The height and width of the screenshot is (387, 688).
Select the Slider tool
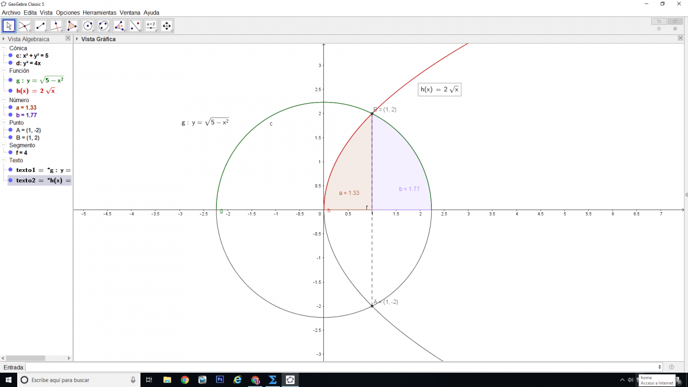click(x=151, y=26)
